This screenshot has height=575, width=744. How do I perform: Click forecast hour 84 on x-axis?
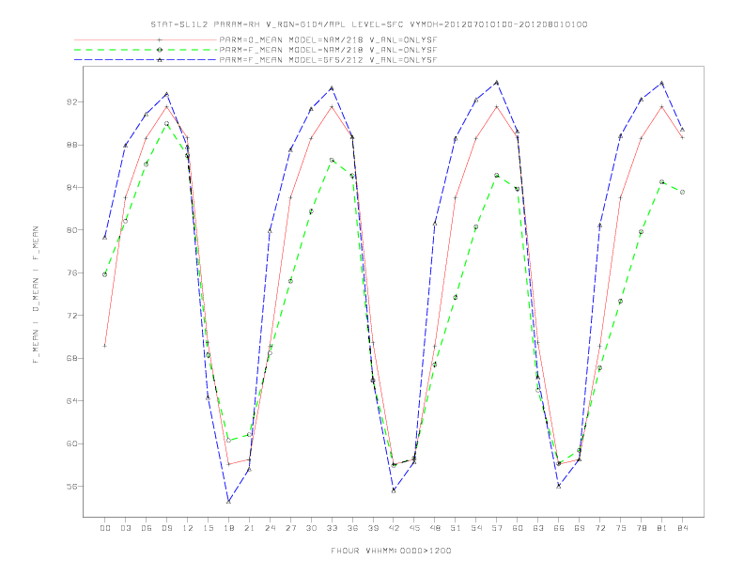682,528
